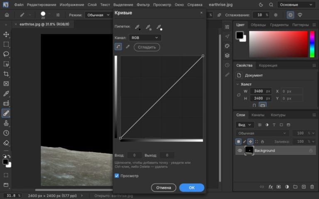This screenshot has width=319, height=199.
Task: Open the Основные workspace dropdown
Action: pos(296,5)
